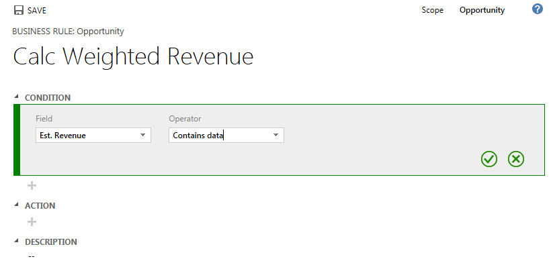This screenshot has width=551, height=265.
Task: Cancel condition with green X icon
Action: 516,159
